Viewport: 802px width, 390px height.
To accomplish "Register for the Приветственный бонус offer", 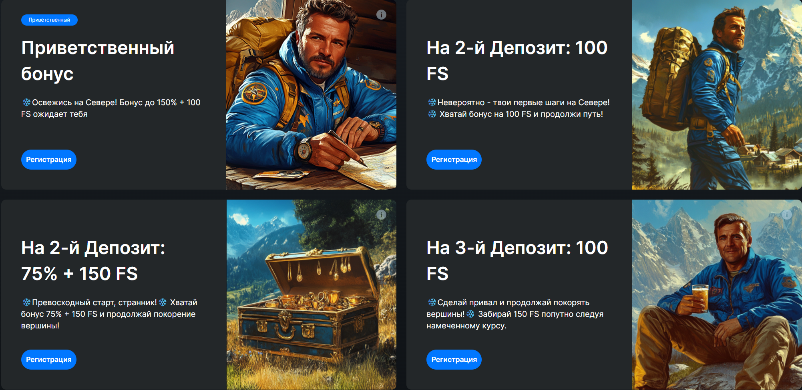I will pyautogui.click(x=49, y=160).
